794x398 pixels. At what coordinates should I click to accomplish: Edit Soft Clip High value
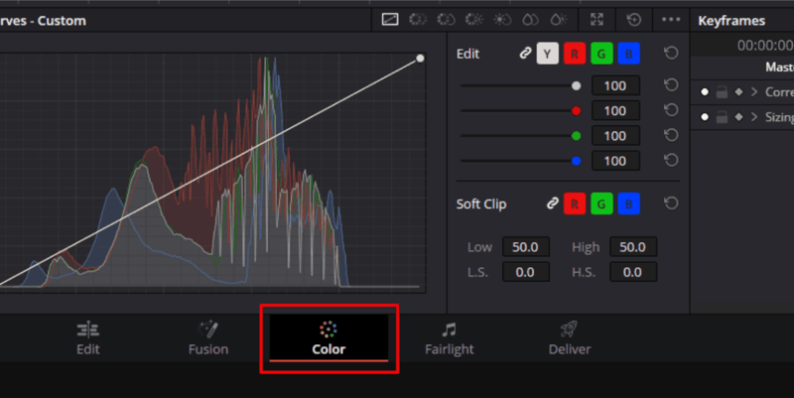(633, 247)
